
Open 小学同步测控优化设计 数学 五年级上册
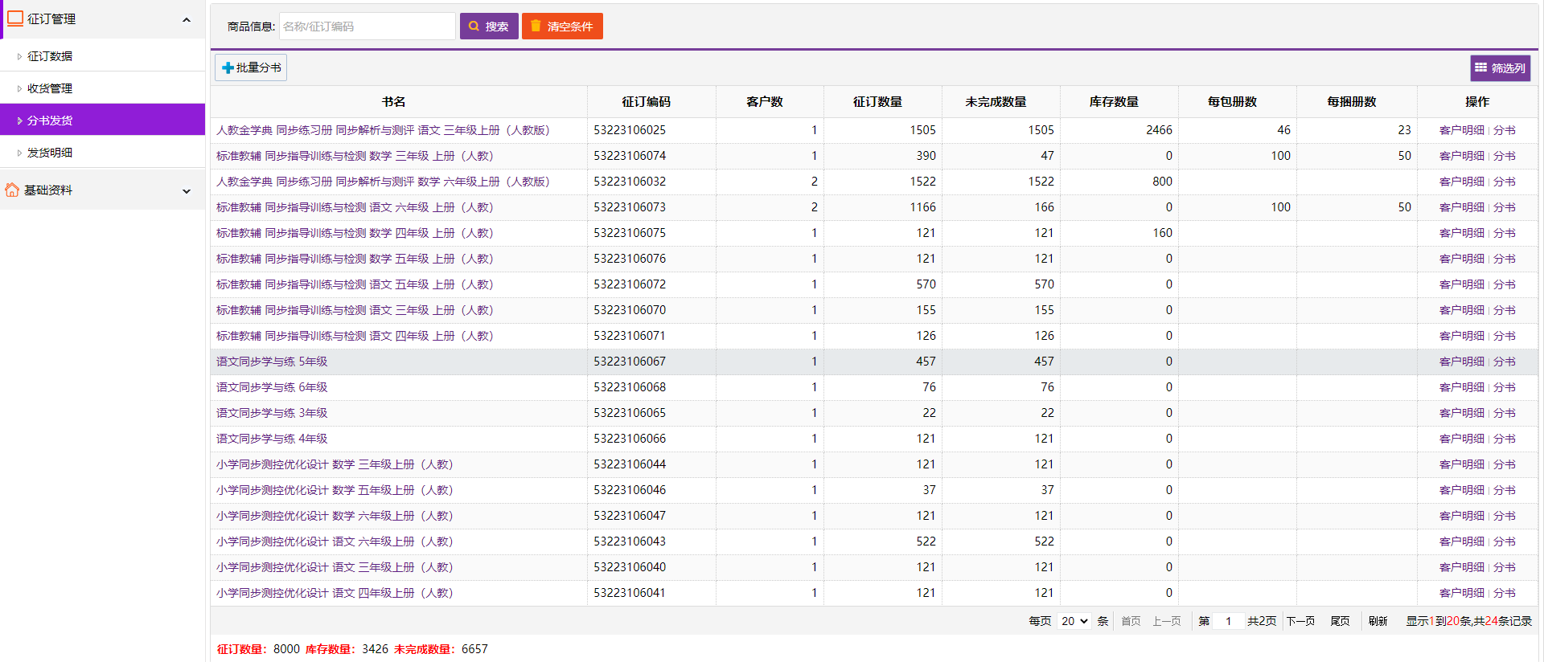point(335,490)
